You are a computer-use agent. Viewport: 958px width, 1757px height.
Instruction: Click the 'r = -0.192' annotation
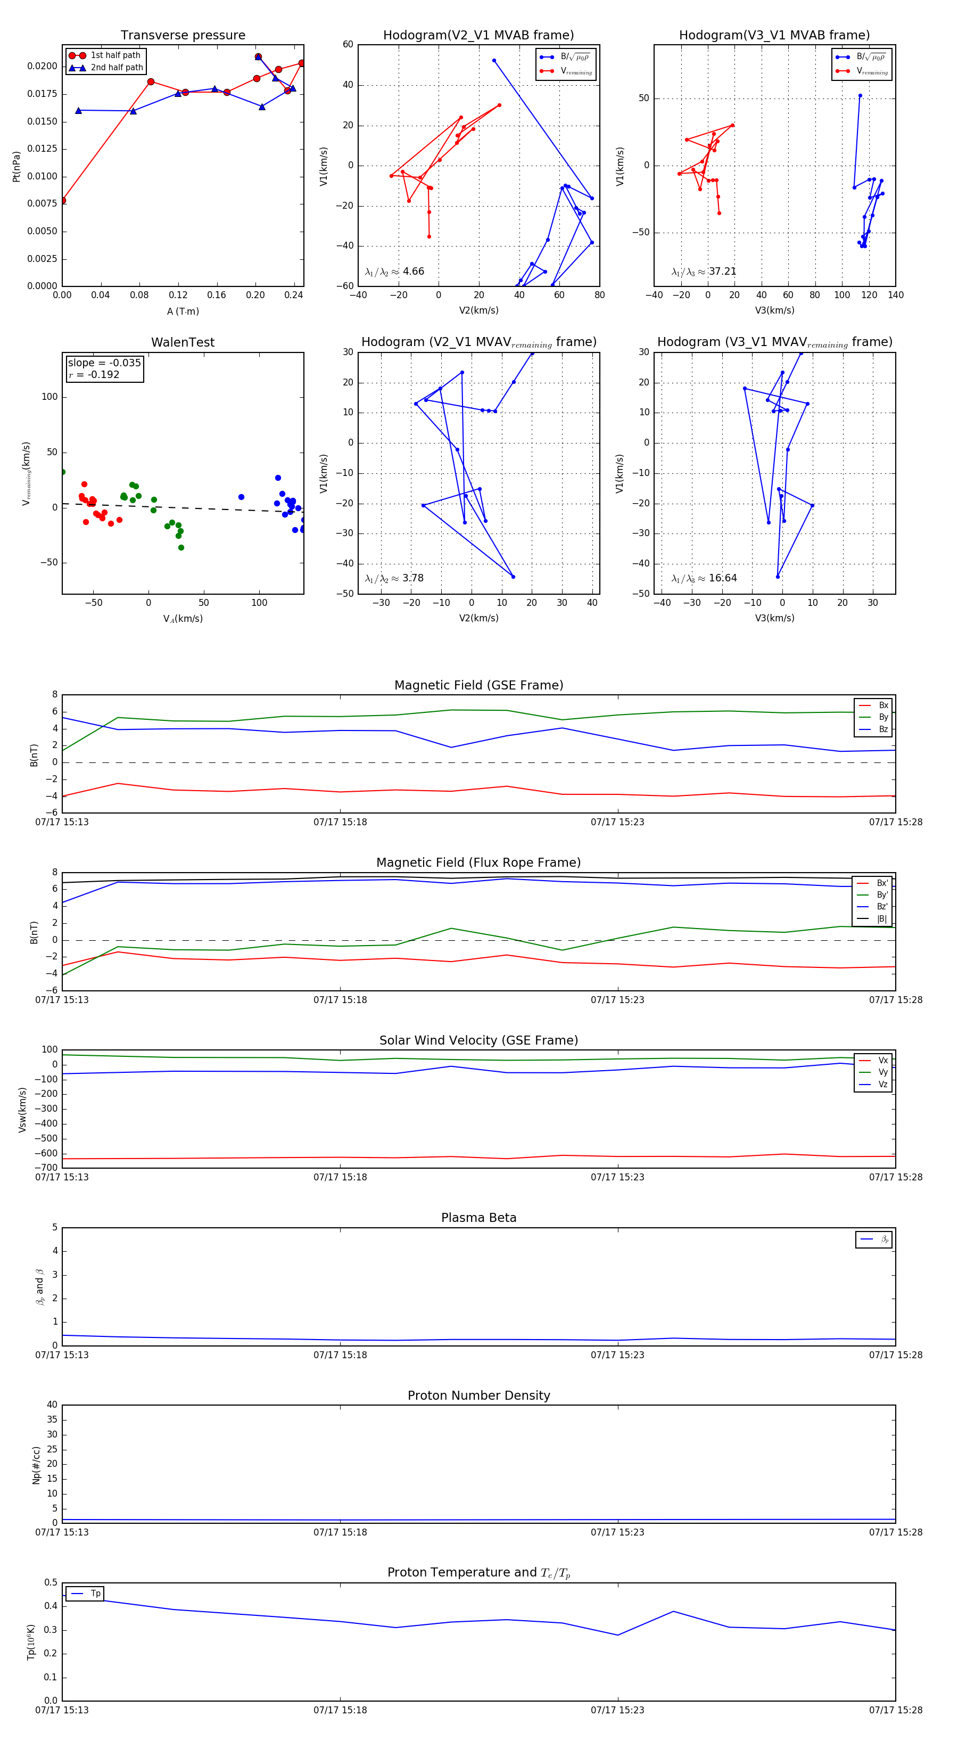point(94,374)
